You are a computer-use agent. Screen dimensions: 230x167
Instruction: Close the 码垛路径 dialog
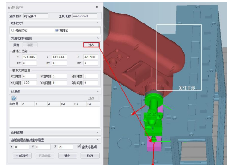pyautogui.click(x=97, y=7)
